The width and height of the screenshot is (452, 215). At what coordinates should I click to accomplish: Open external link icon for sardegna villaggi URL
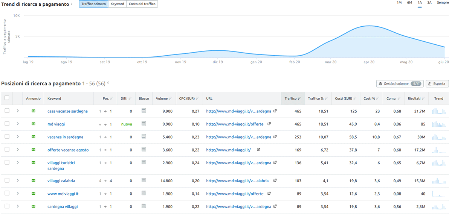point(275,207)
